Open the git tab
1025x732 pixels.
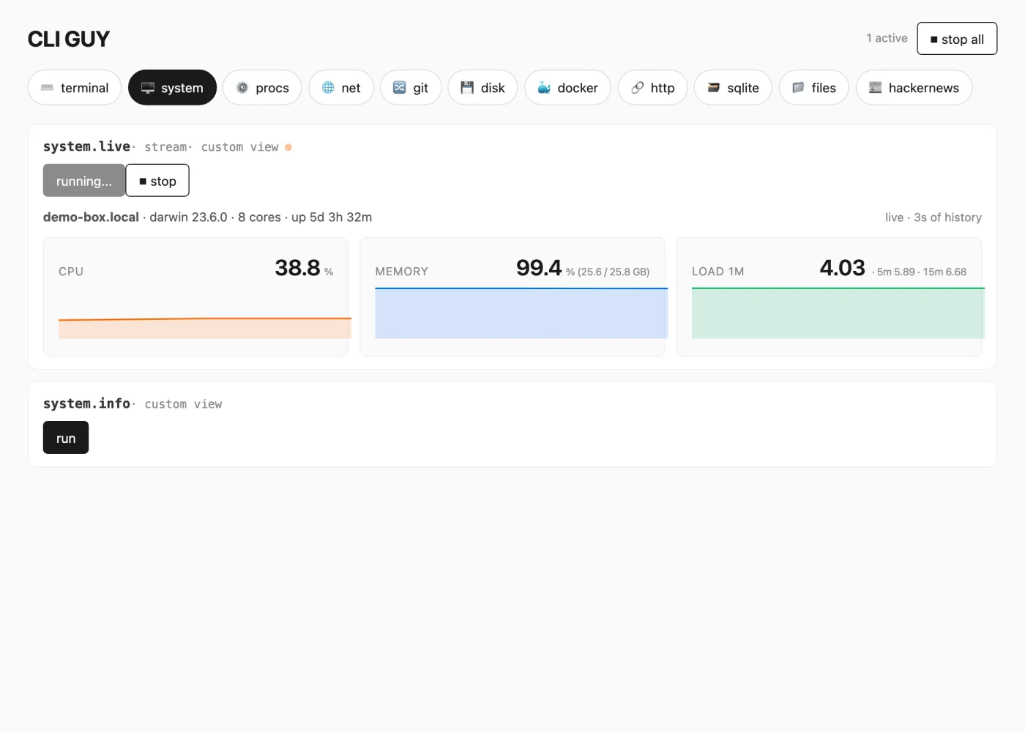[x=411, y=88]
